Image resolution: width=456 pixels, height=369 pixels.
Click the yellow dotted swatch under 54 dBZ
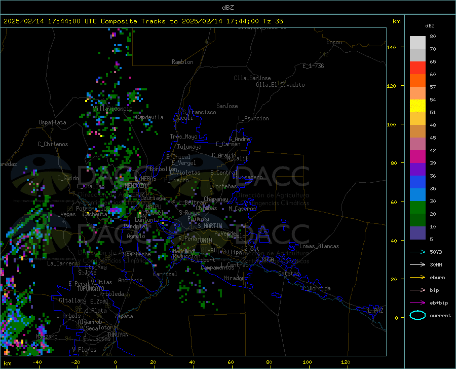point(417,106)
